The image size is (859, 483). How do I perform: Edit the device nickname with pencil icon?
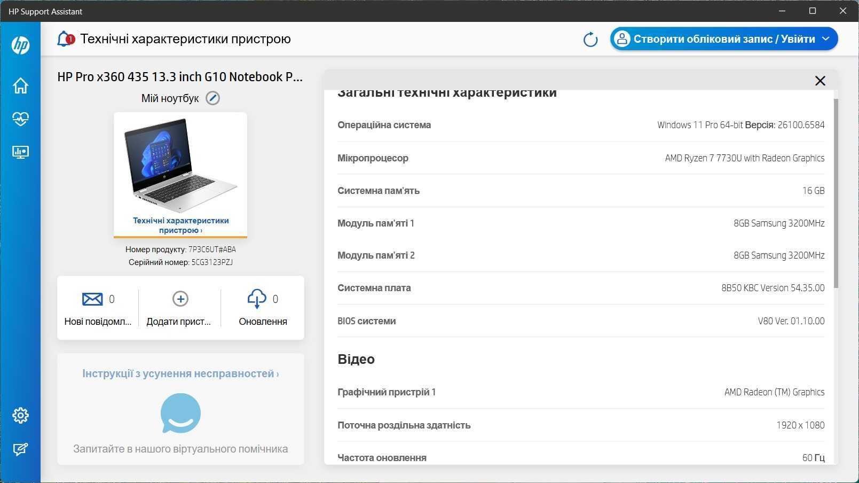pyautogui.click(x=212, y=98)
